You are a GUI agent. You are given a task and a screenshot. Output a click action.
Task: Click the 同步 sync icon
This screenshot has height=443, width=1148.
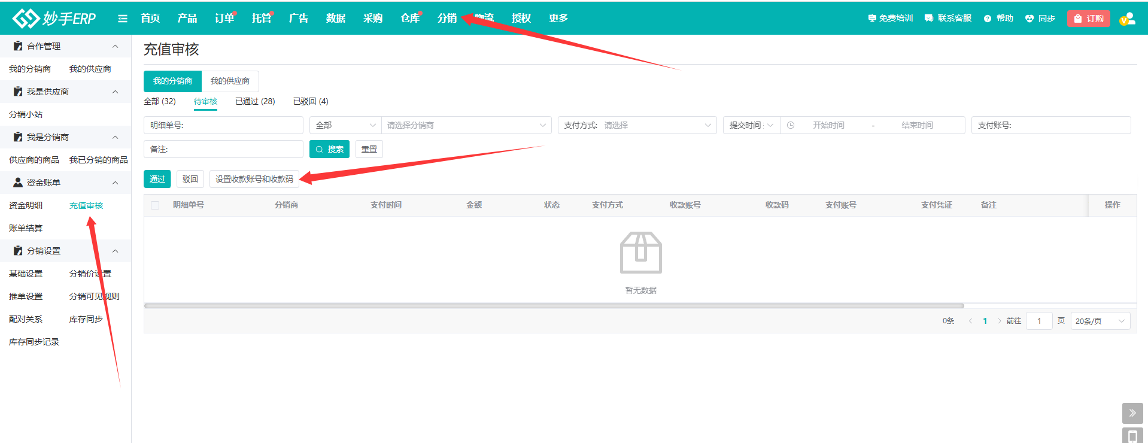pyautogui.click(x=1029, y=19)
